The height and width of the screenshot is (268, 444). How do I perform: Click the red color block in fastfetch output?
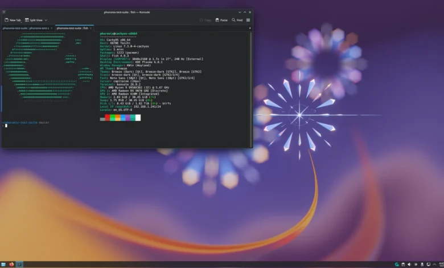108,117
